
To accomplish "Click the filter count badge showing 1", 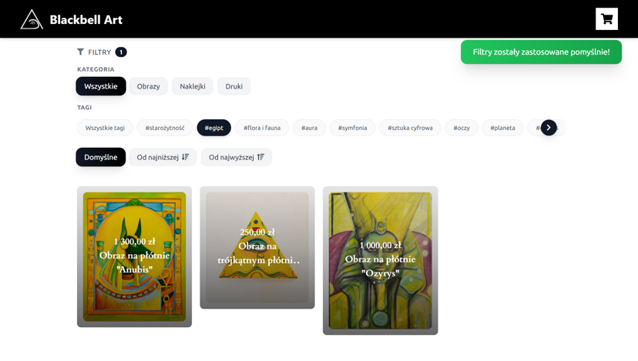I will pos(121,52).
